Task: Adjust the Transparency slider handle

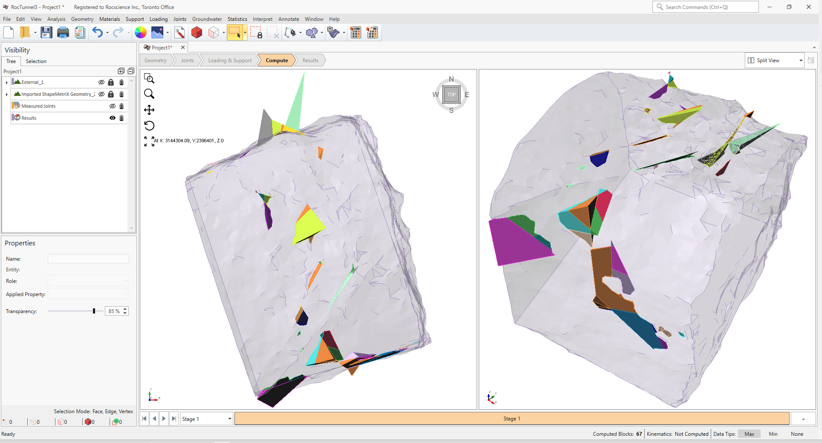Action: (94, 311)
